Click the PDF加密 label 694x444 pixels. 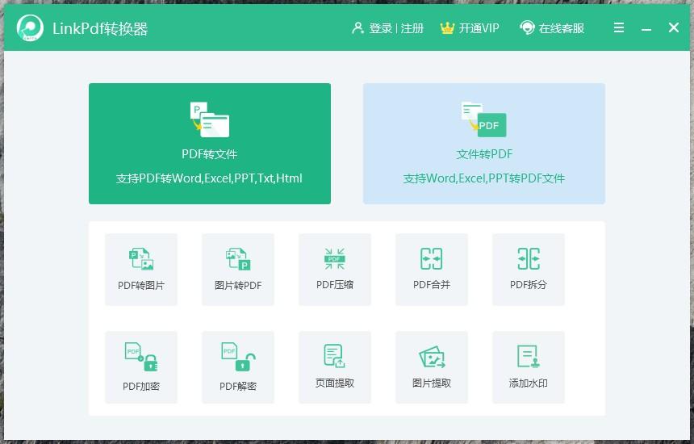(x=141, y=387)
